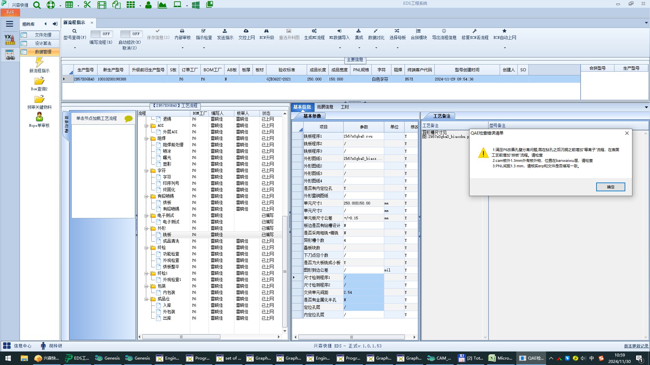Click the 指示检查 toolbar icon
Viewport: 650px width, 365px height.
[x=203, y=31]
